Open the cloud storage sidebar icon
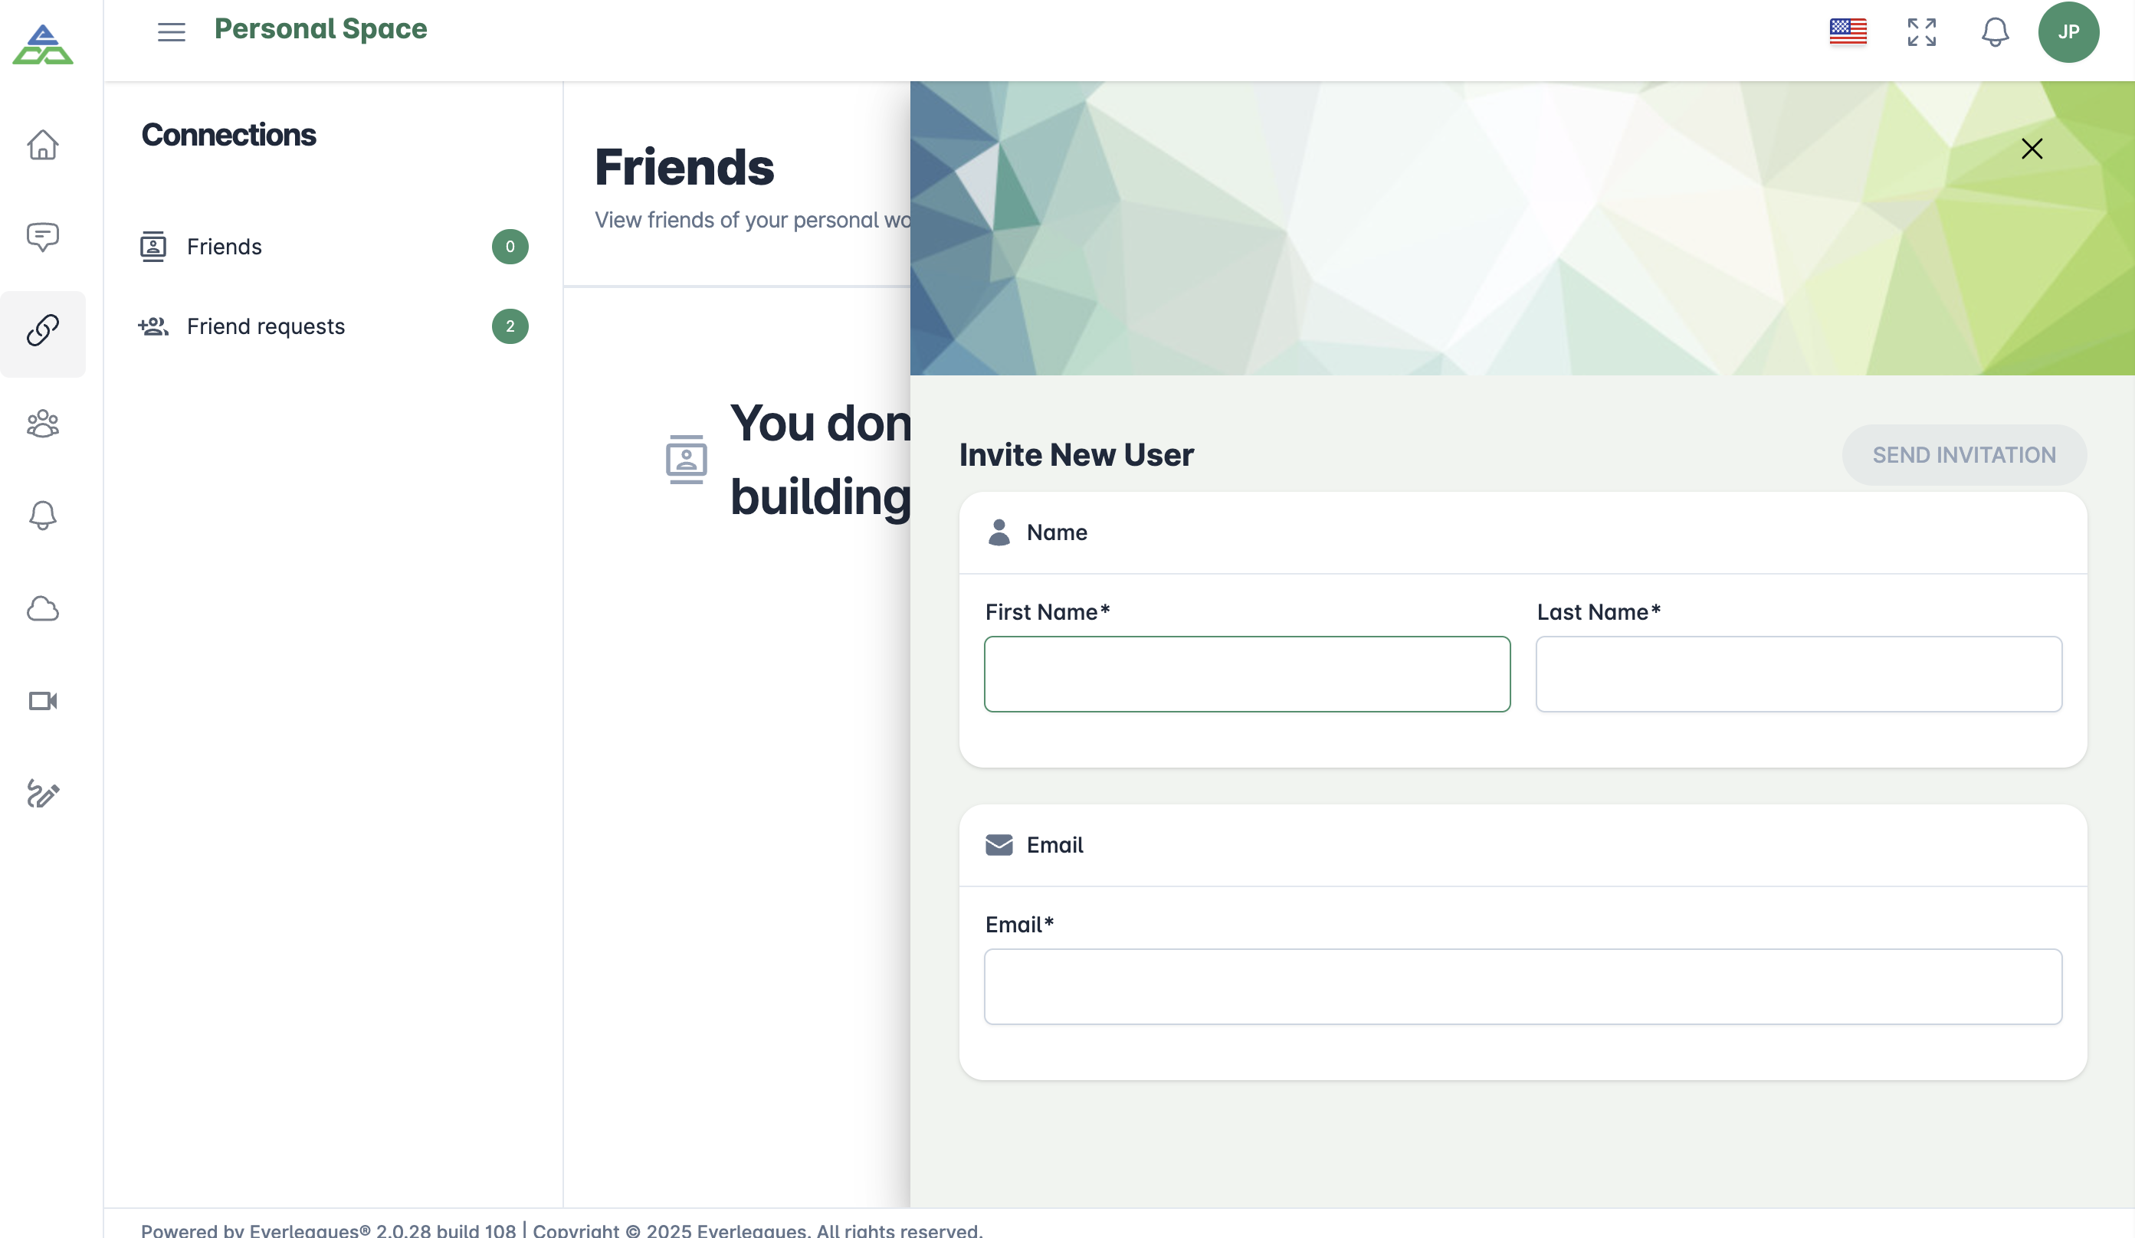The image size is (2135, 1238). (42, 609)
